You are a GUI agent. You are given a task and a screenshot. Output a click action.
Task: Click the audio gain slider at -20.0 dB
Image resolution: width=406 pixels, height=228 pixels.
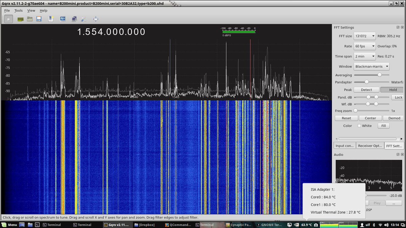click(376, 195)
